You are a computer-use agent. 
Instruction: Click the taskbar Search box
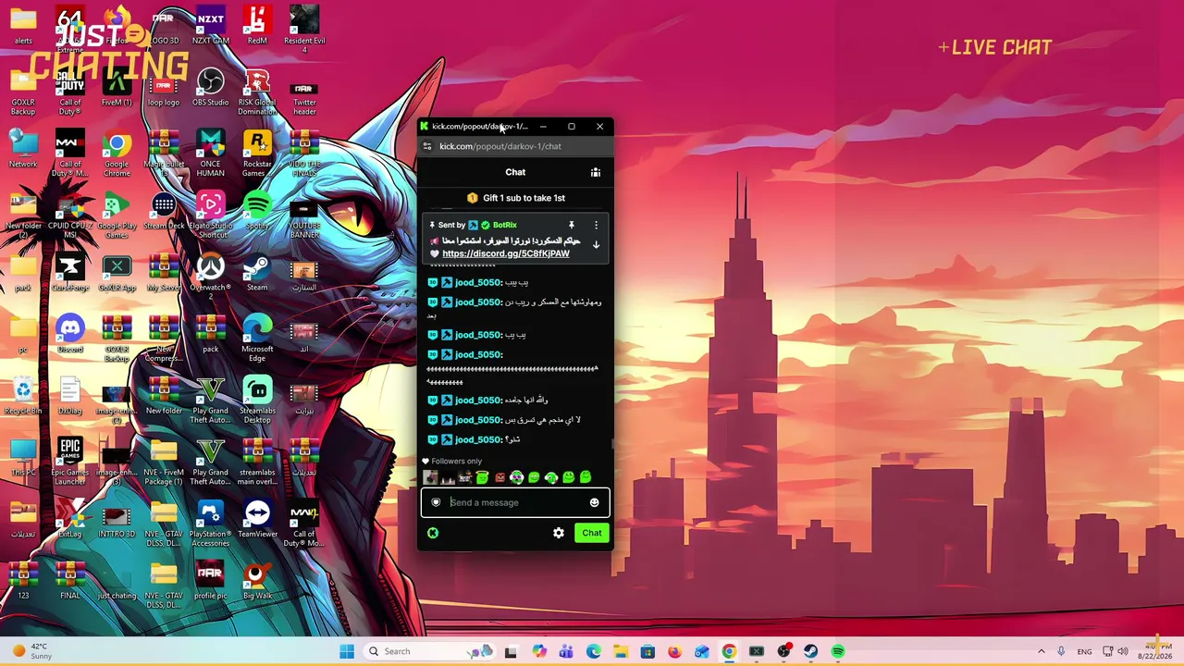pos(427,651)
